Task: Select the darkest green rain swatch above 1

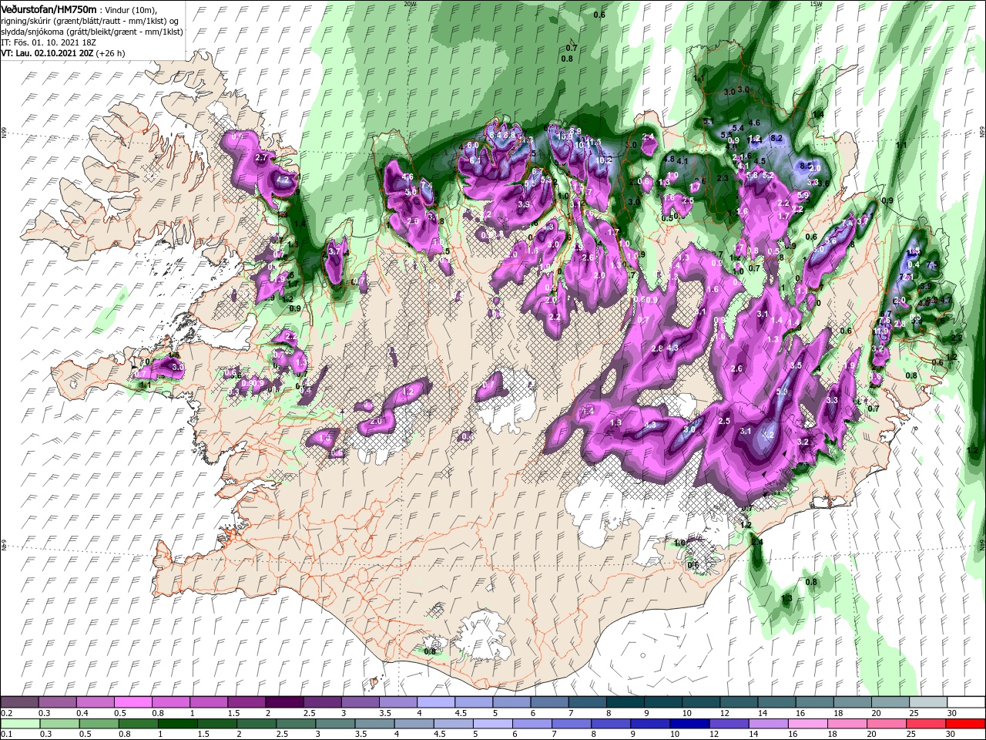Action: [177, 723]
